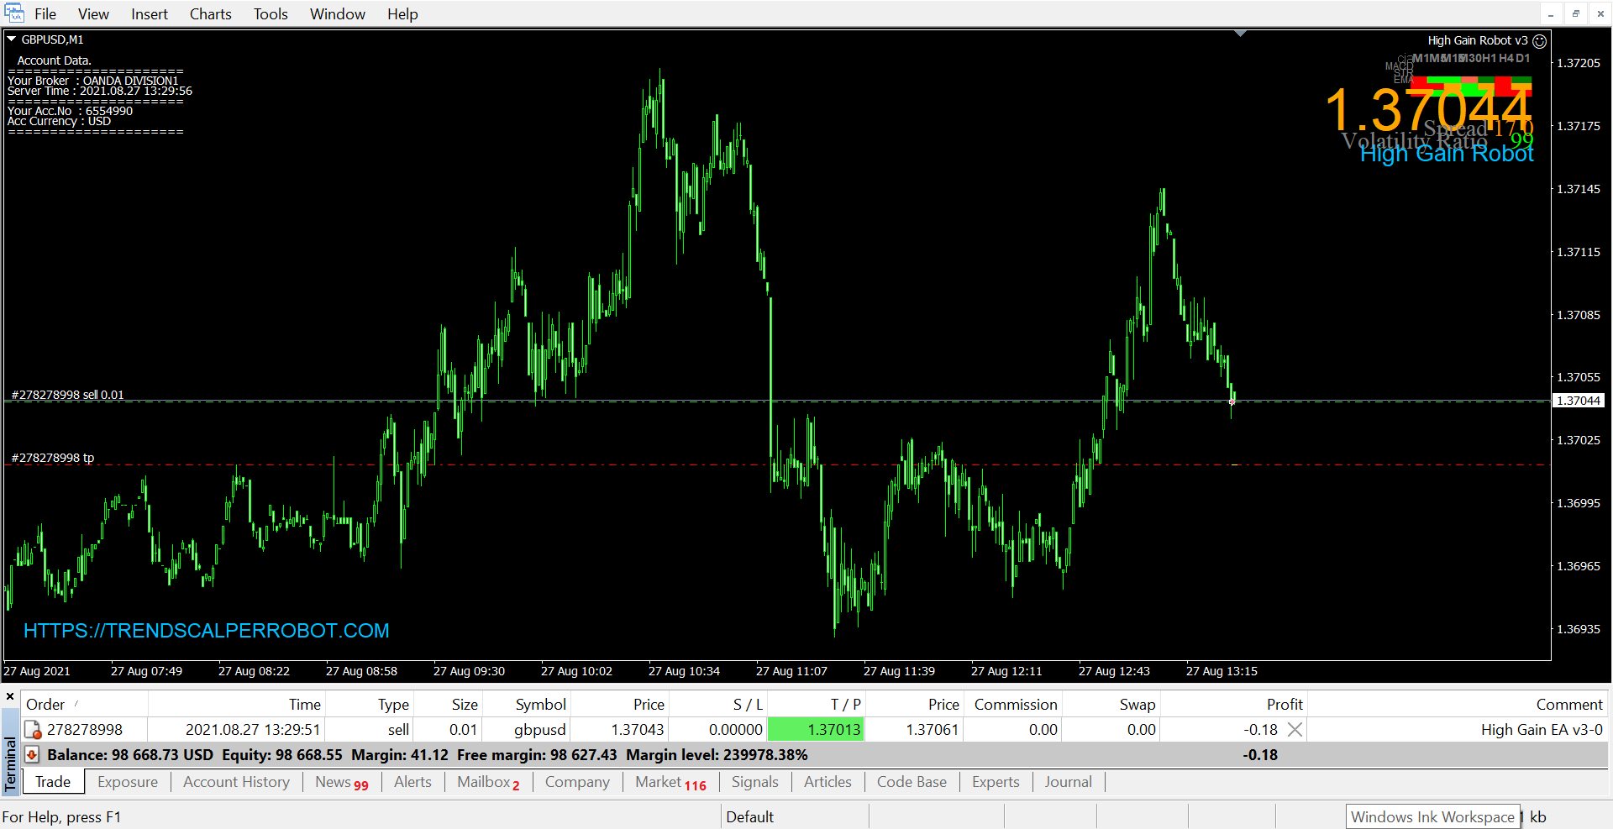Click the MetaTrader app icon in menu bar
1613x829 pixels.
tap(14, 13)
